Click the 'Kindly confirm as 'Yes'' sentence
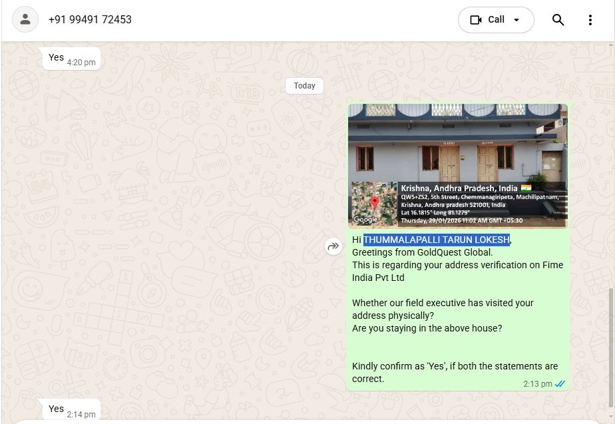Screen dimensions: 615x424 pyautogui.click(x=455, y=372)
